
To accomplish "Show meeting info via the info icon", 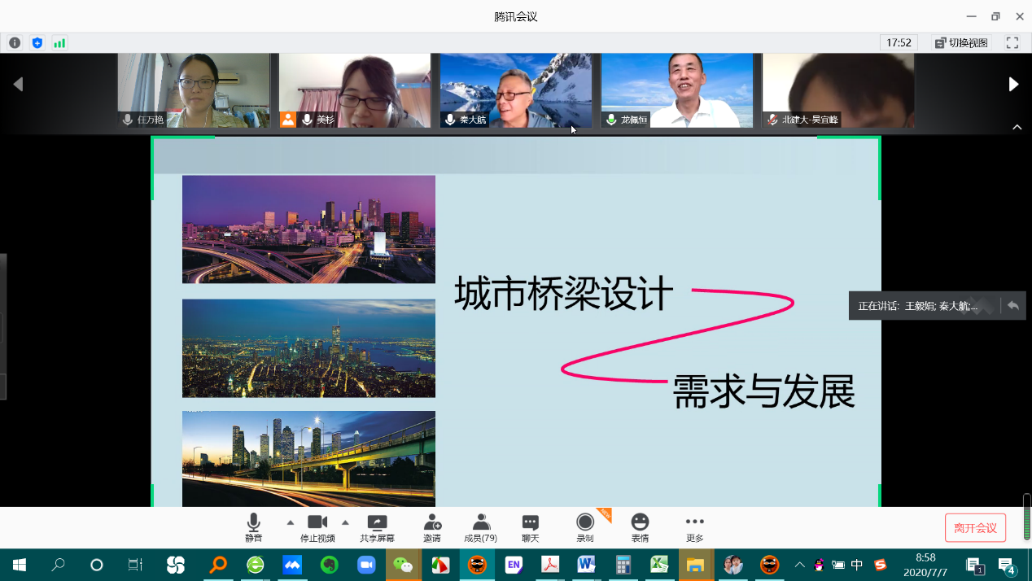I will click(x=15, y=42).
